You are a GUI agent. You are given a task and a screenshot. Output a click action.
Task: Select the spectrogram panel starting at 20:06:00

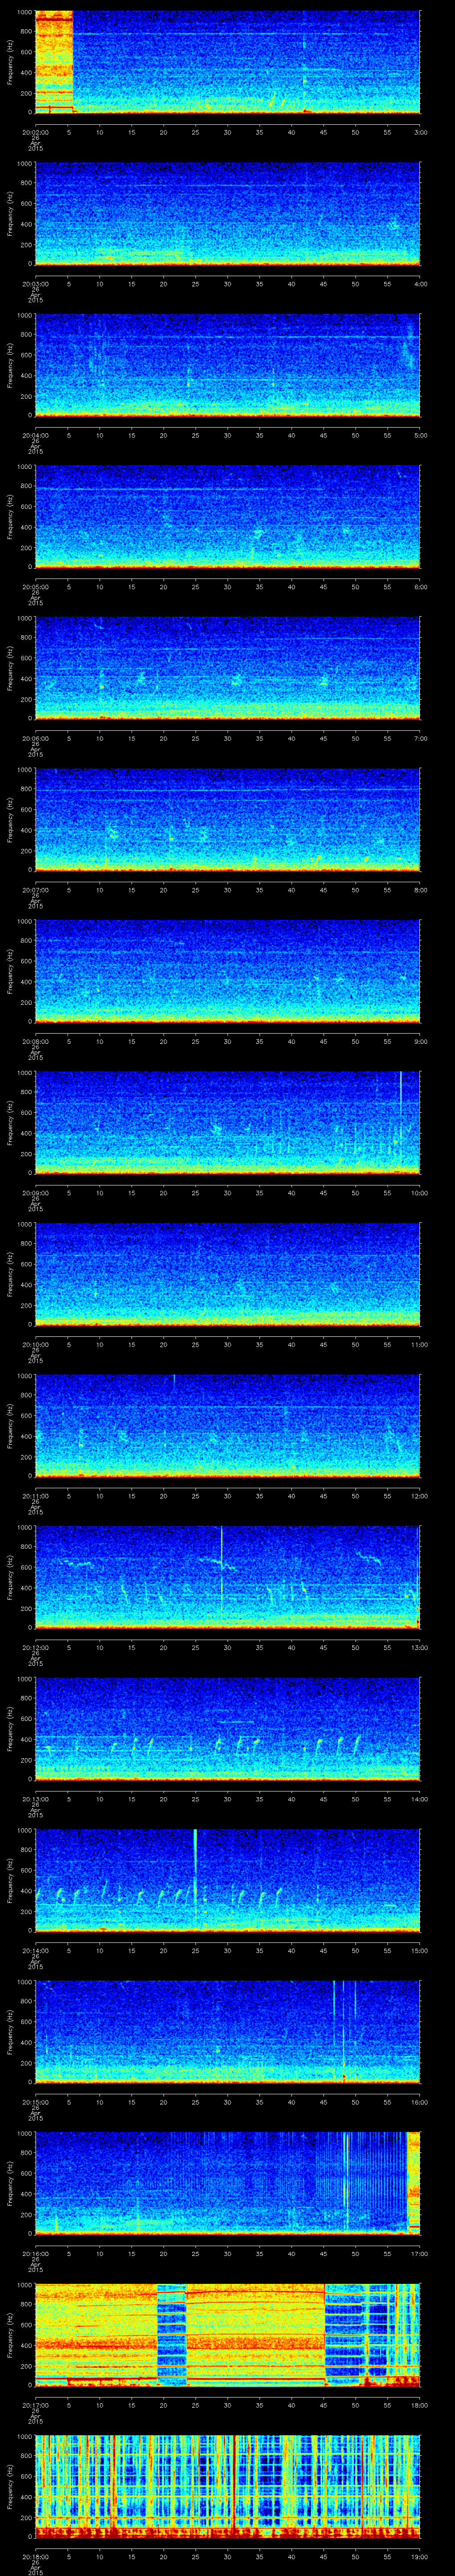(x=228, y=669)
